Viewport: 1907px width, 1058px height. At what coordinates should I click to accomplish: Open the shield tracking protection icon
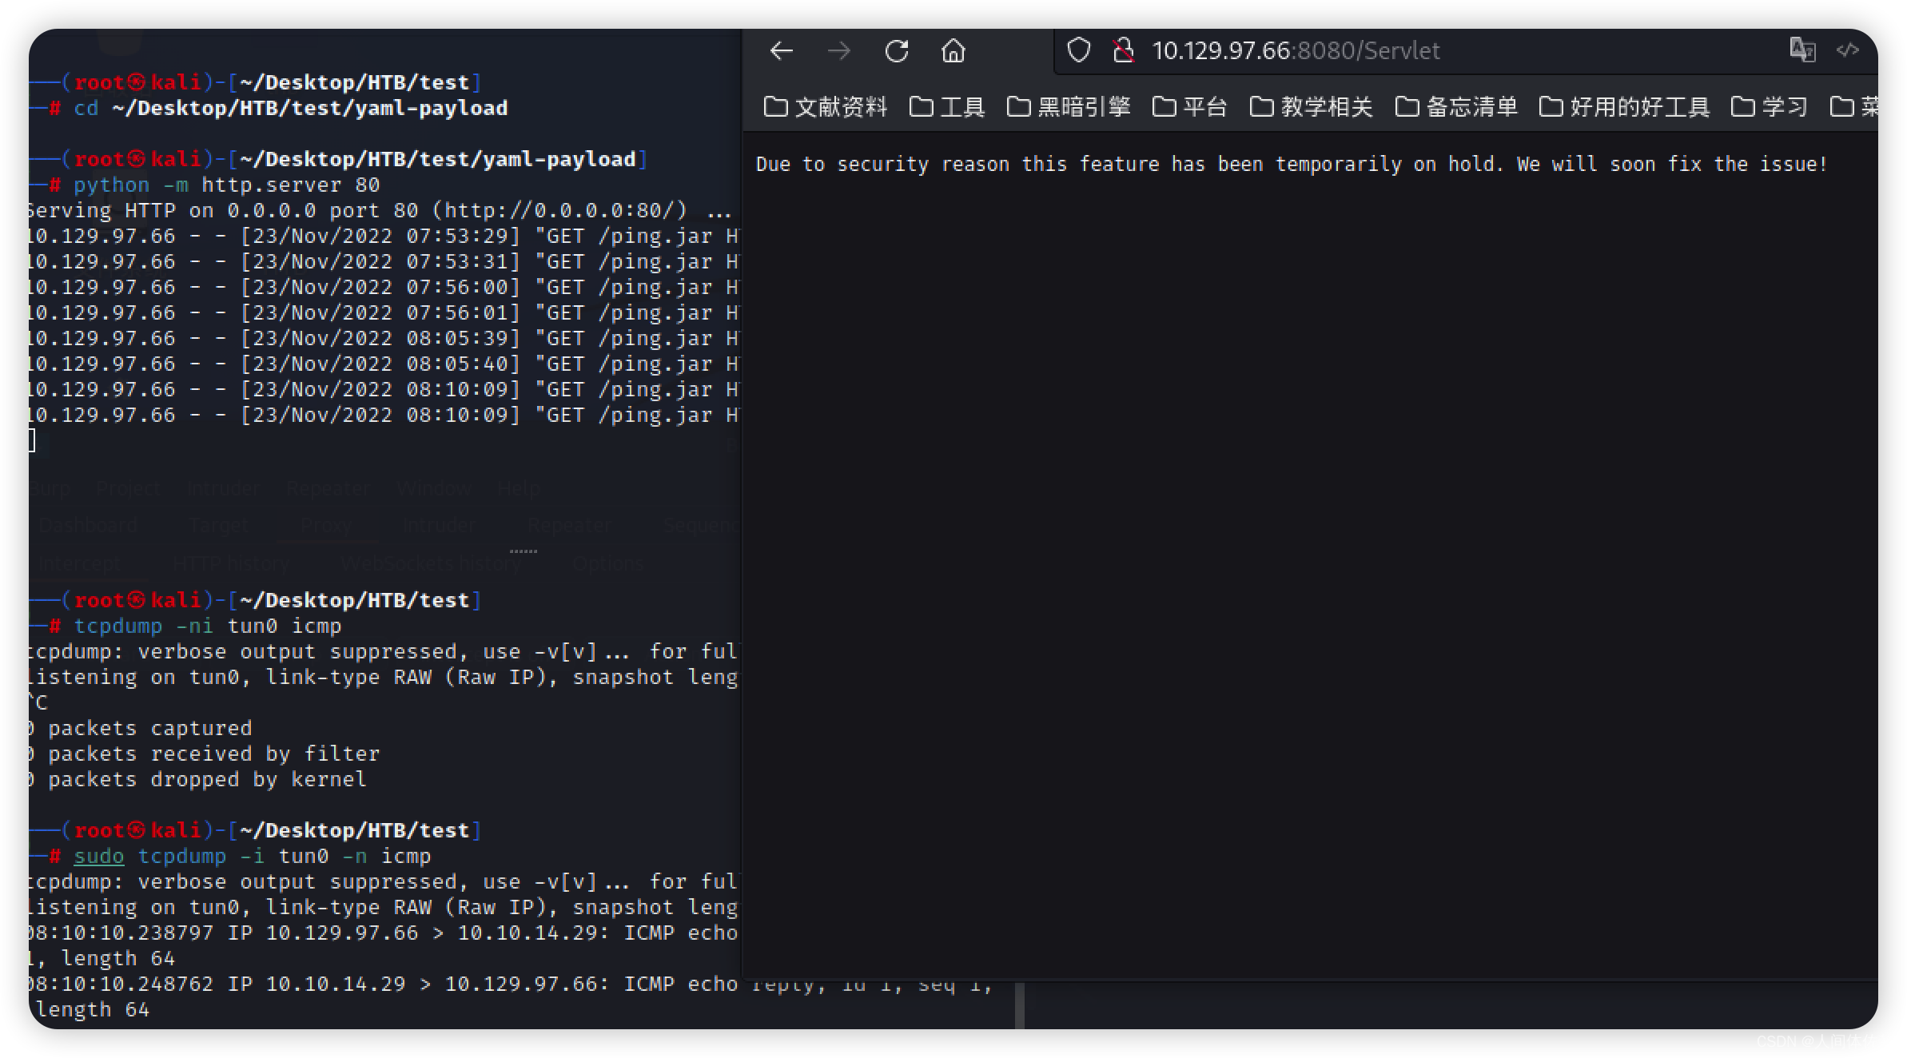[x=1079, y=50]
